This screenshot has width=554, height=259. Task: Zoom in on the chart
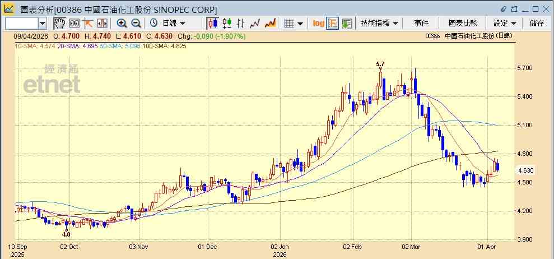coord(122,24)
